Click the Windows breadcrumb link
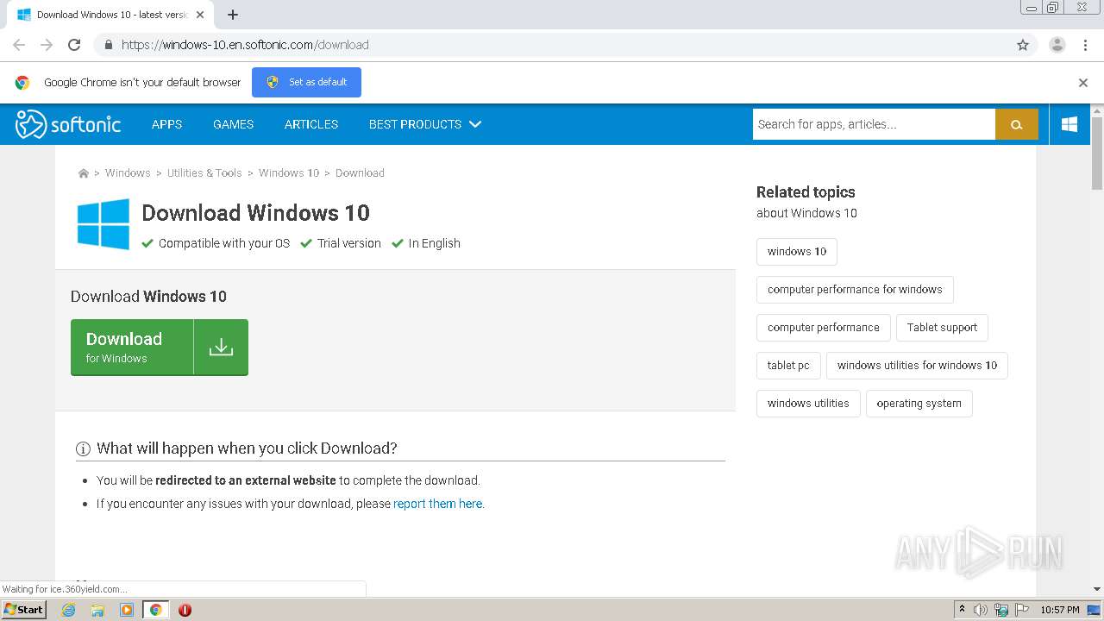Image resolution: width=1104 pixels, height=621 pixels. [x=128, y=173]
